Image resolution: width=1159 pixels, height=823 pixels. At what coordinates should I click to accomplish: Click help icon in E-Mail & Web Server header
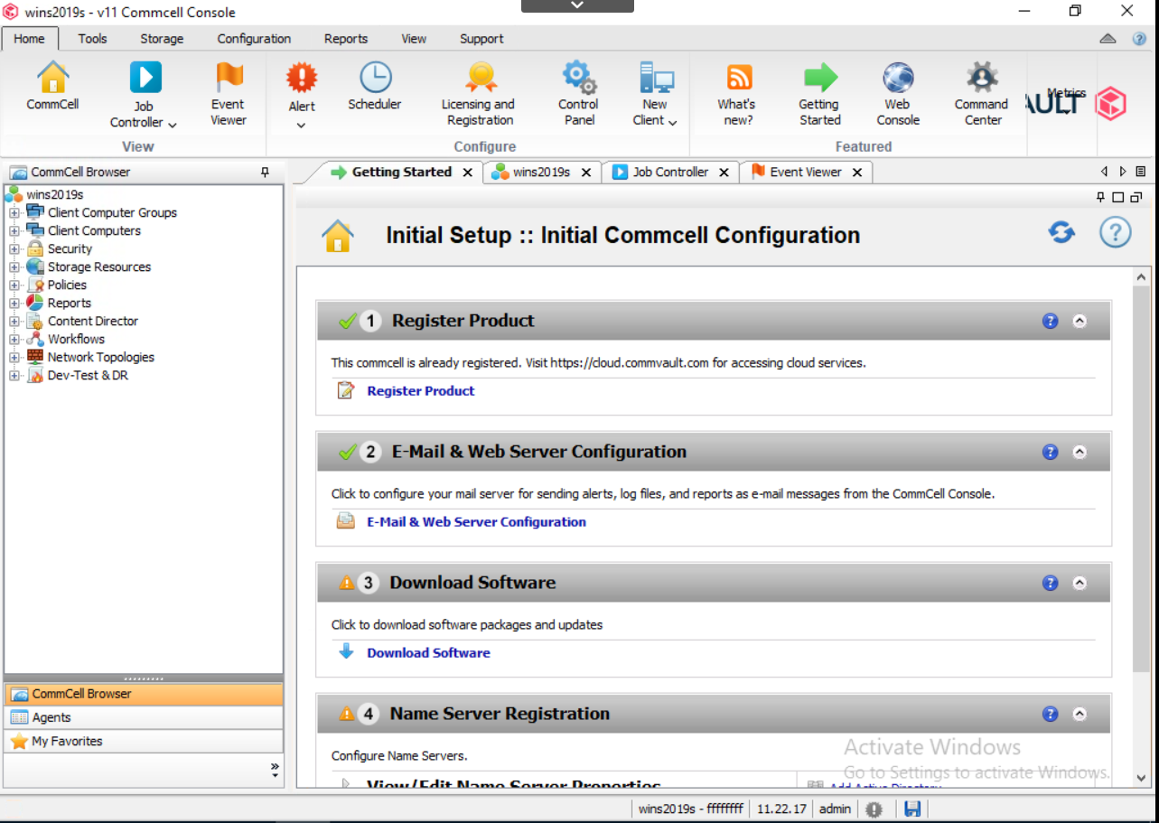1050,452
